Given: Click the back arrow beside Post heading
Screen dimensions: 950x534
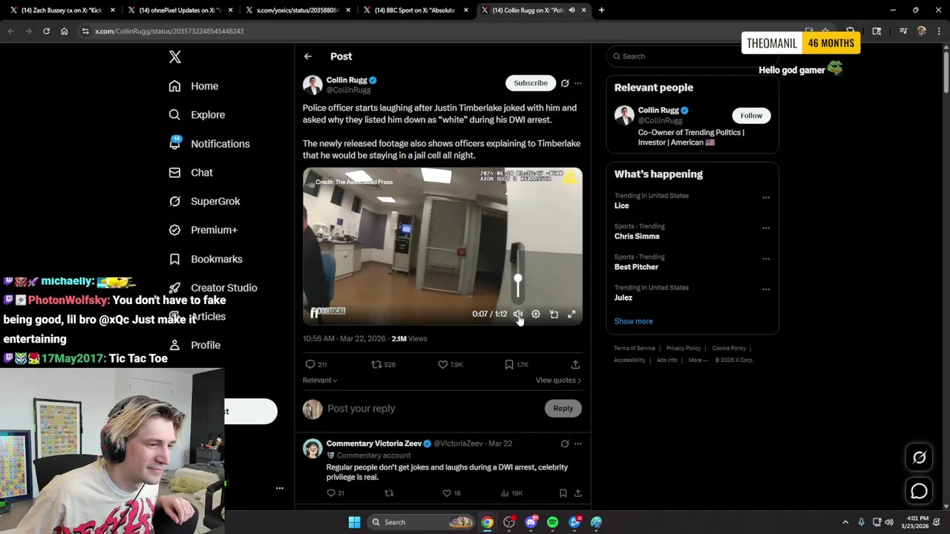Looking at the screenshot, I should pos(308,56).
